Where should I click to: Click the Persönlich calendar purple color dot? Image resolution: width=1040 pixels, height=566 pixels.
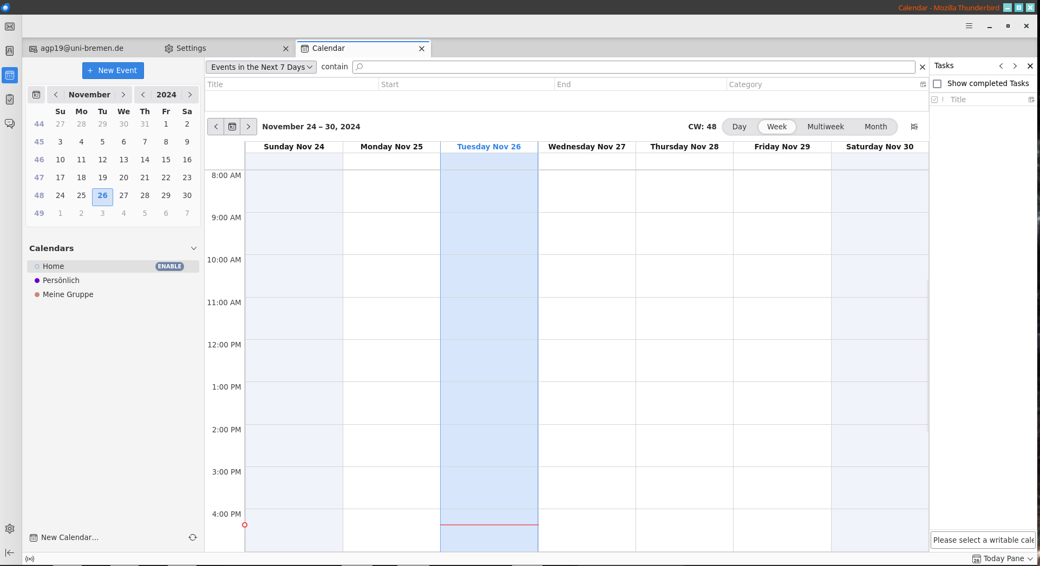(37, 280)
